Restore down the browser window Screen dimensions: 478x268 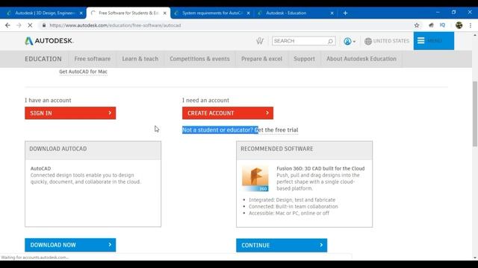coord(453,12)
